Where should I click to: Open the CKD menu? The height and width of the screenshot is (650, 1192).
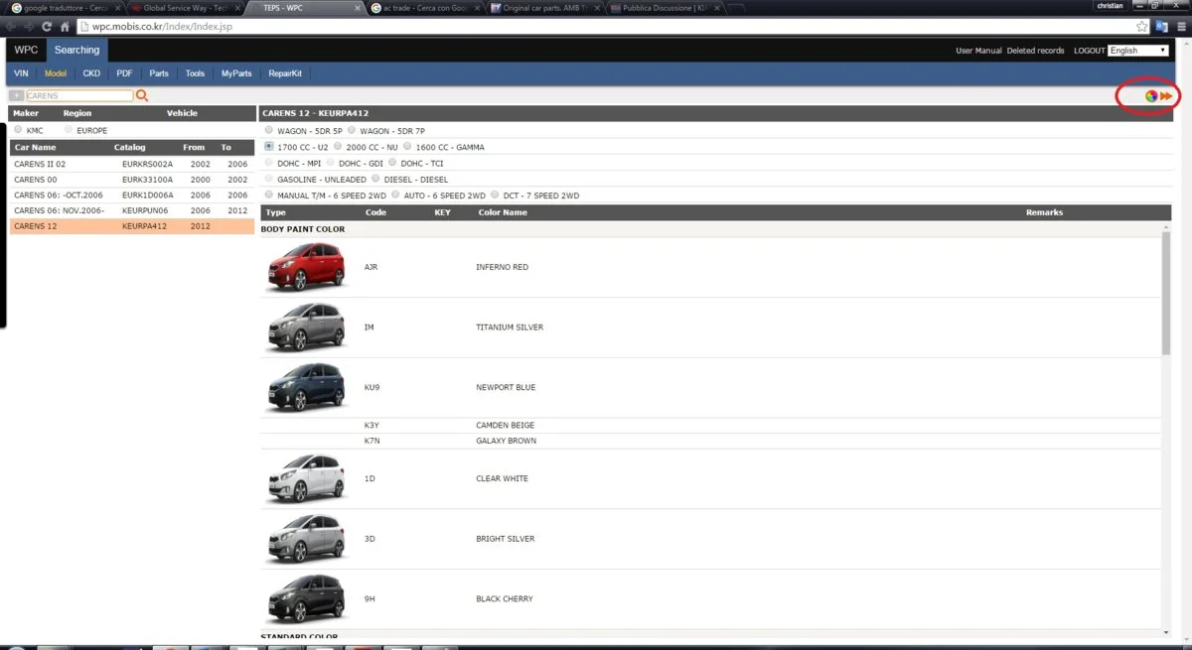coord(91,73)
